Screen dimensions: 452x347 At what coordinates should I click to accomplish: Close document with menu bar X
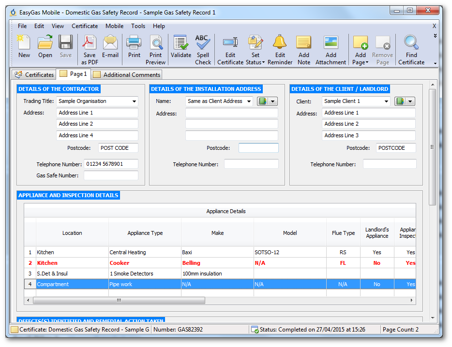[x=434, y=26]
